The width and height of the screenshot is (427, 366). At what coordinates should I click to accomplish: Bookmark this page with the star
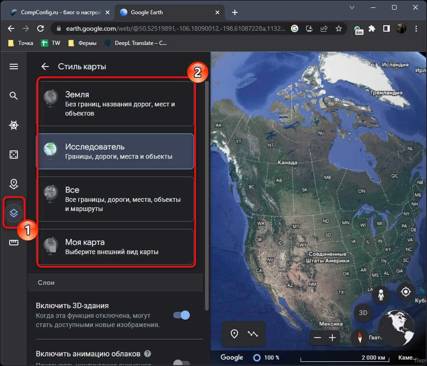coord(338,28)
